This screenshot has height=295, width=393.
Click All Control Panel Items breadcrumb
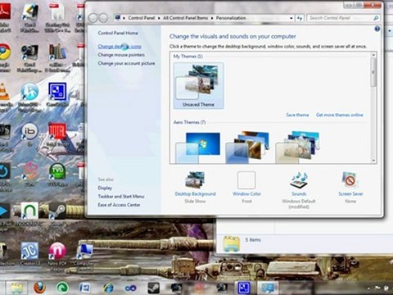click(186, 18)
